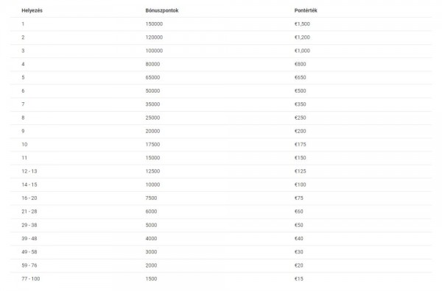Click the Bónuszpontok column header

(162, 10)
